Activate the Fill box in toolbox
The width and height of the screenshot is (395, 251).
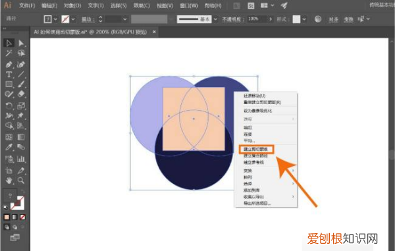coord(10,195)
